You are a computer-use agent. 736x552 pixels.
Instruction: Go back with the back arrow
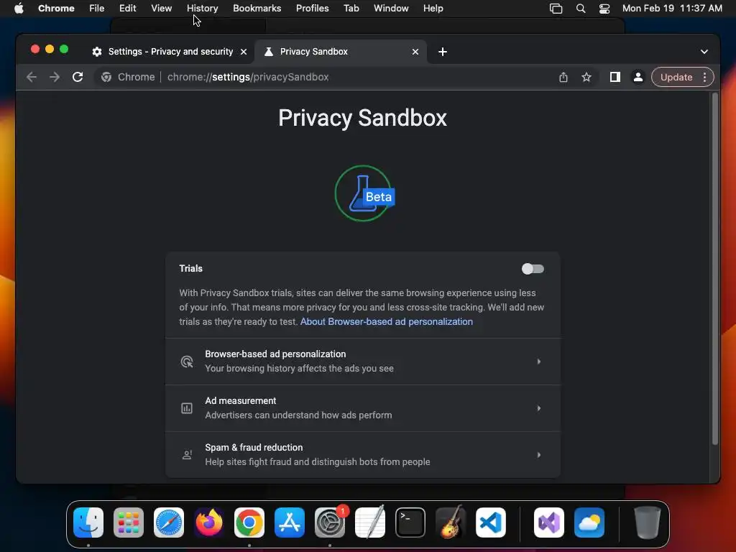32,77
